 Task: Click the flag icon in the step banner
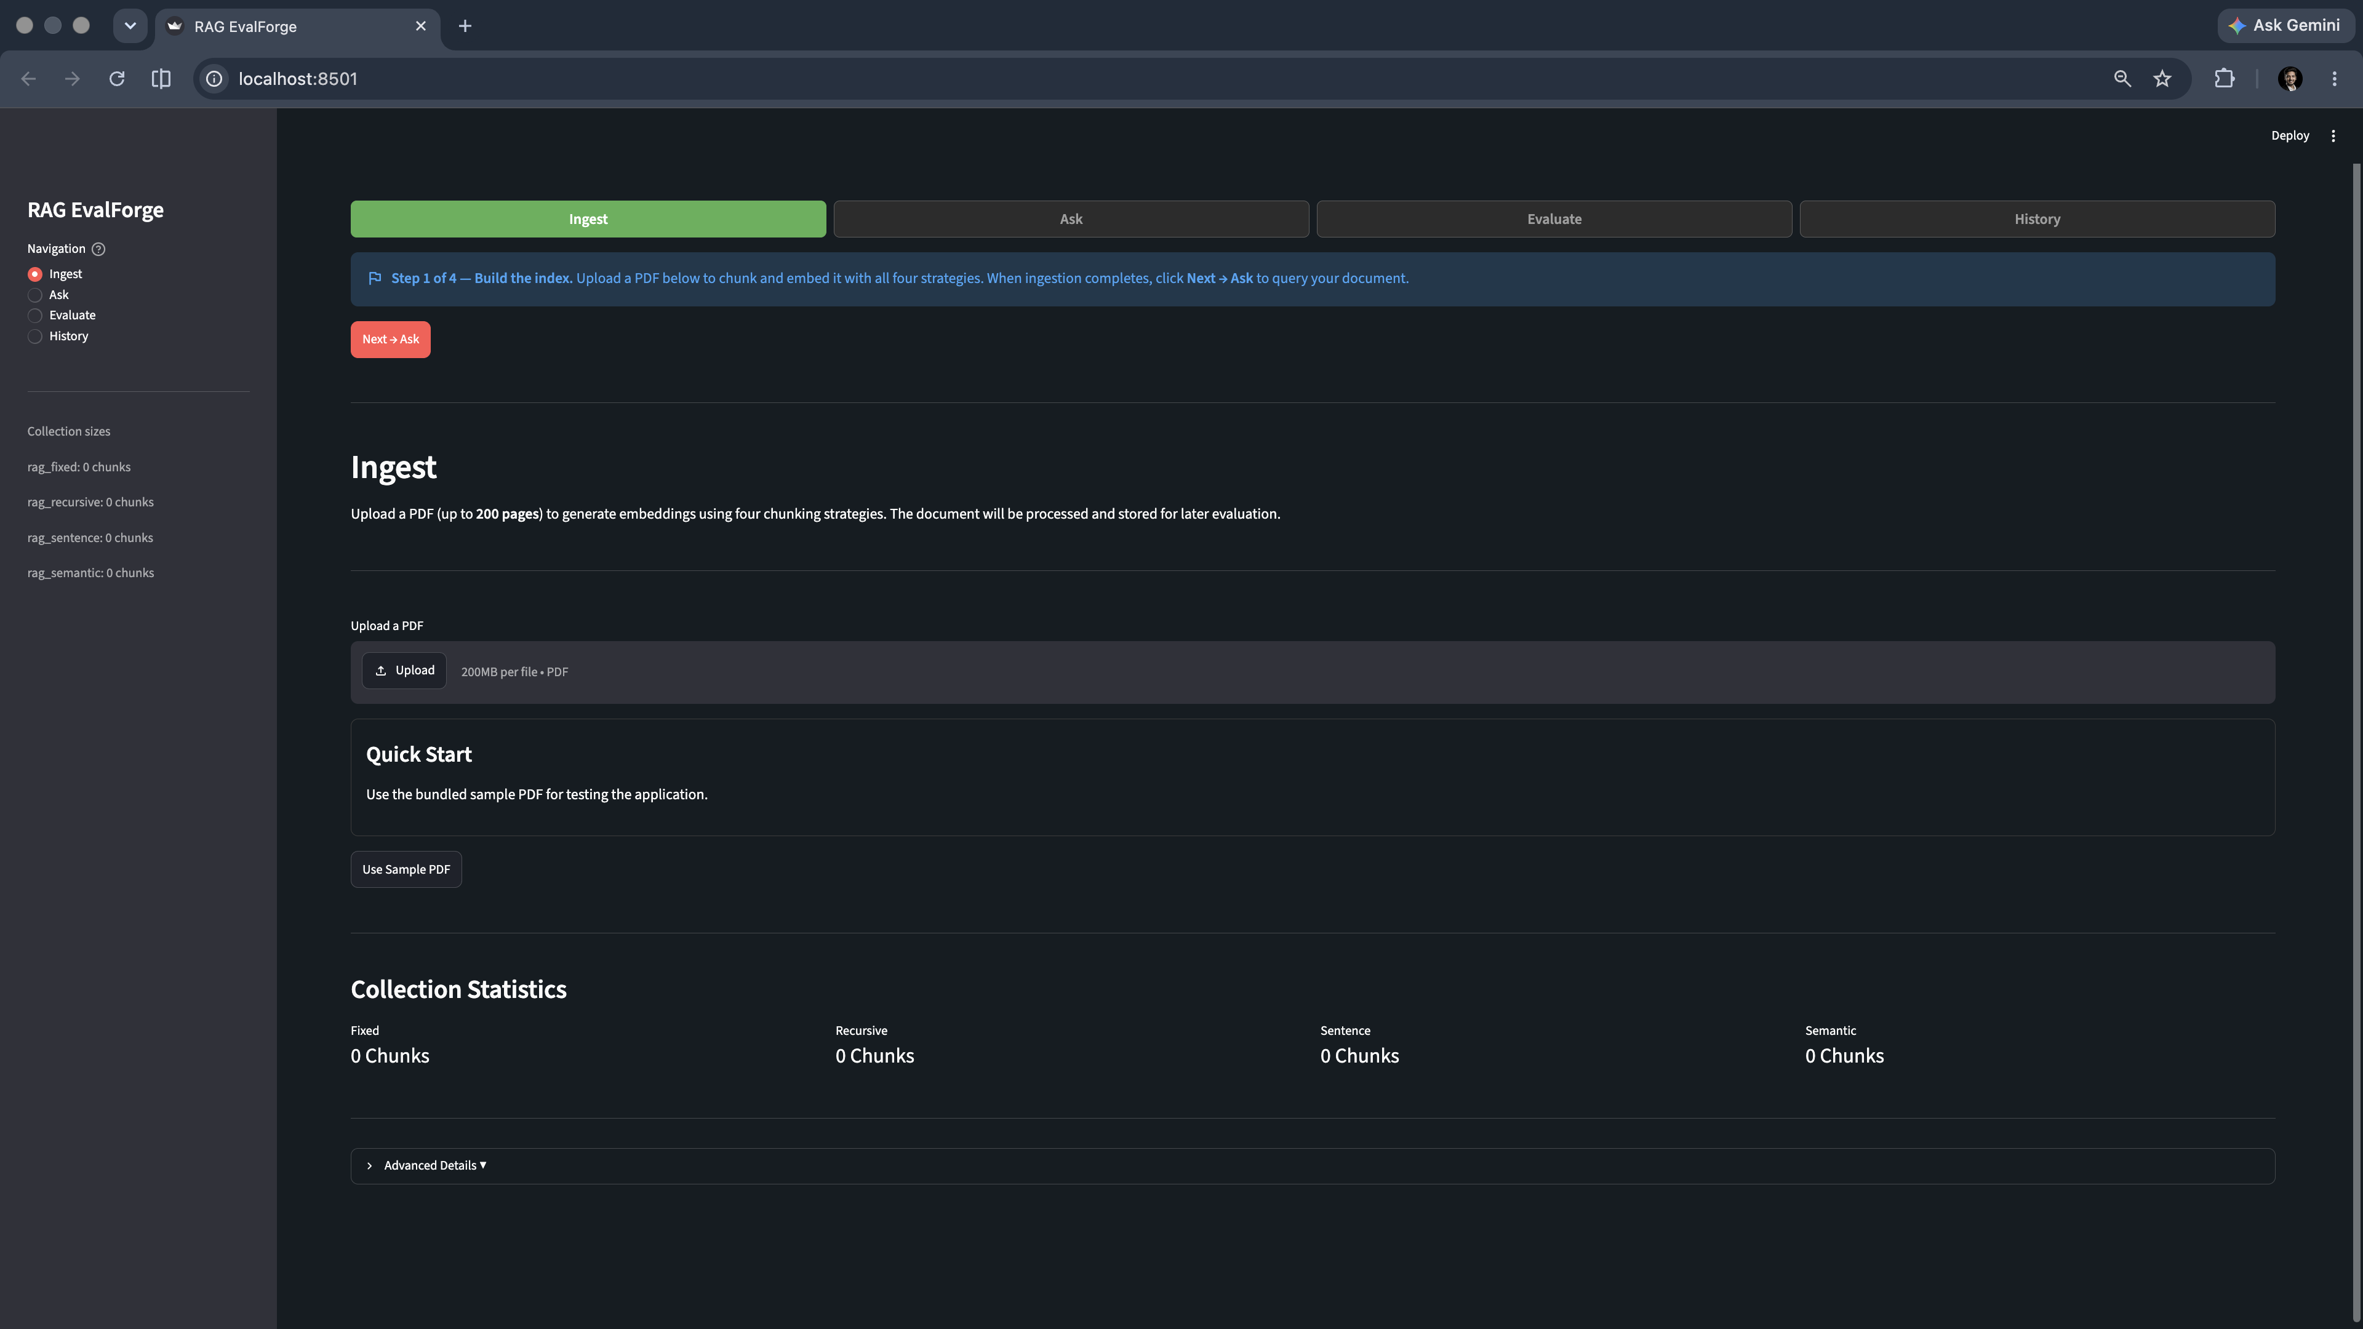tap(375, 278)
